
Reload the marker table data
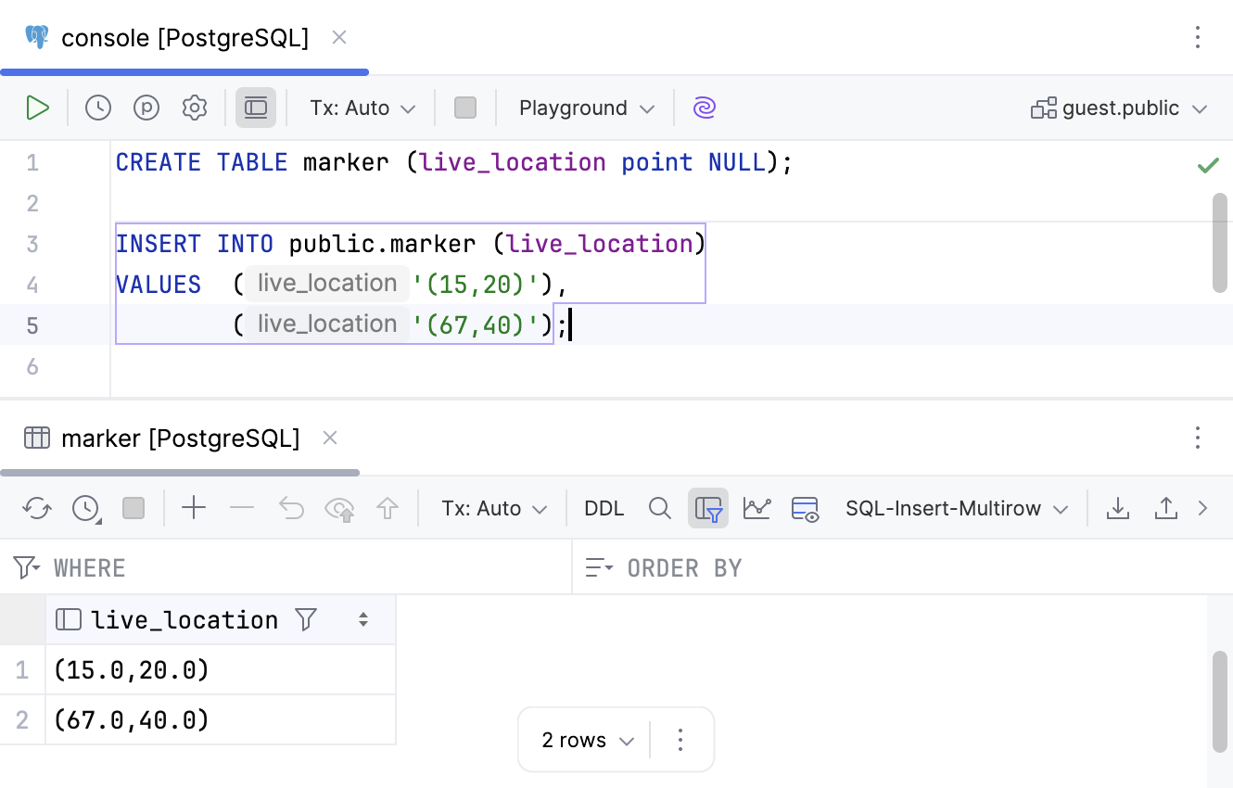pyautogui.click(x=37, y=508)
